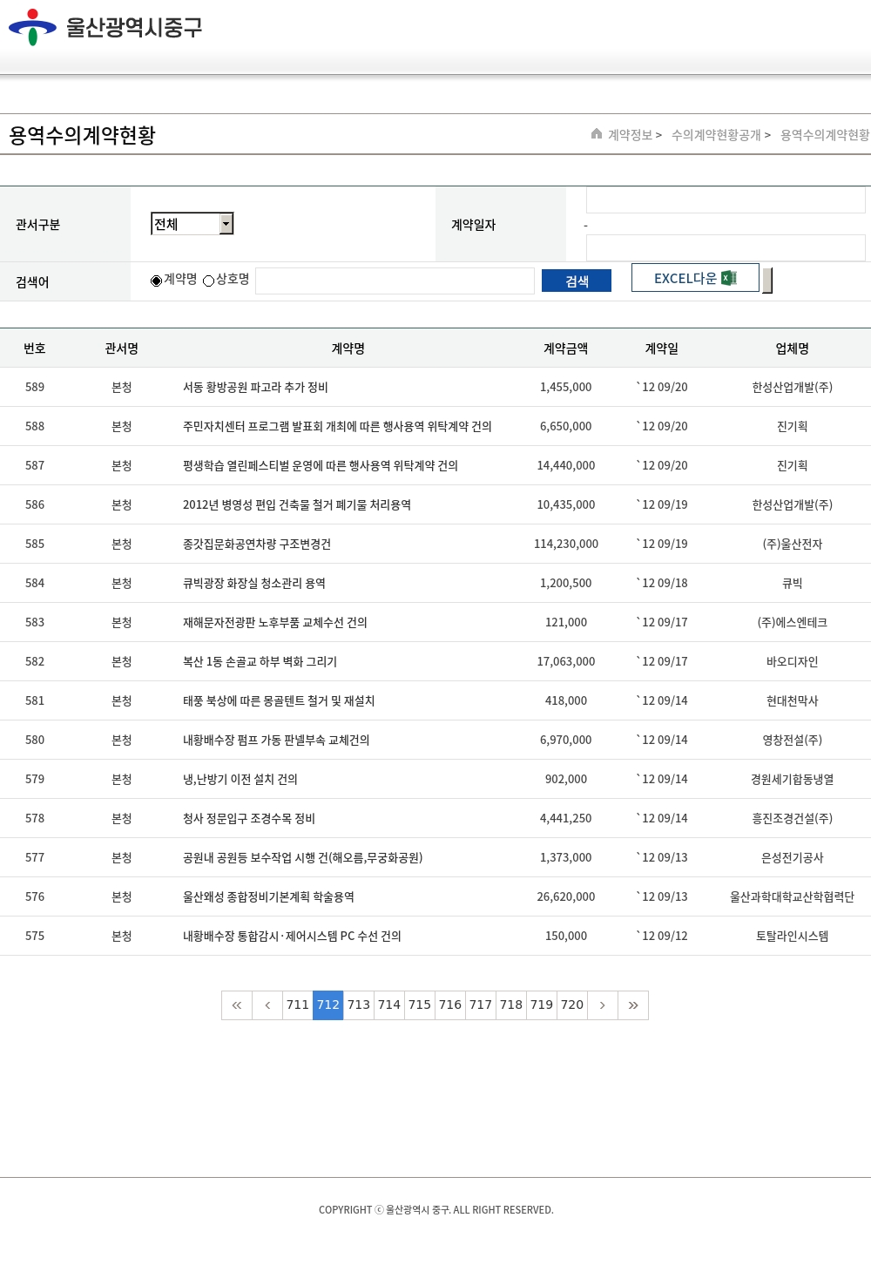Image resolution: width=871 pixels, height=1265 pixels.
Task: Click the Excel icon on download button
Action: click(729, 278)
